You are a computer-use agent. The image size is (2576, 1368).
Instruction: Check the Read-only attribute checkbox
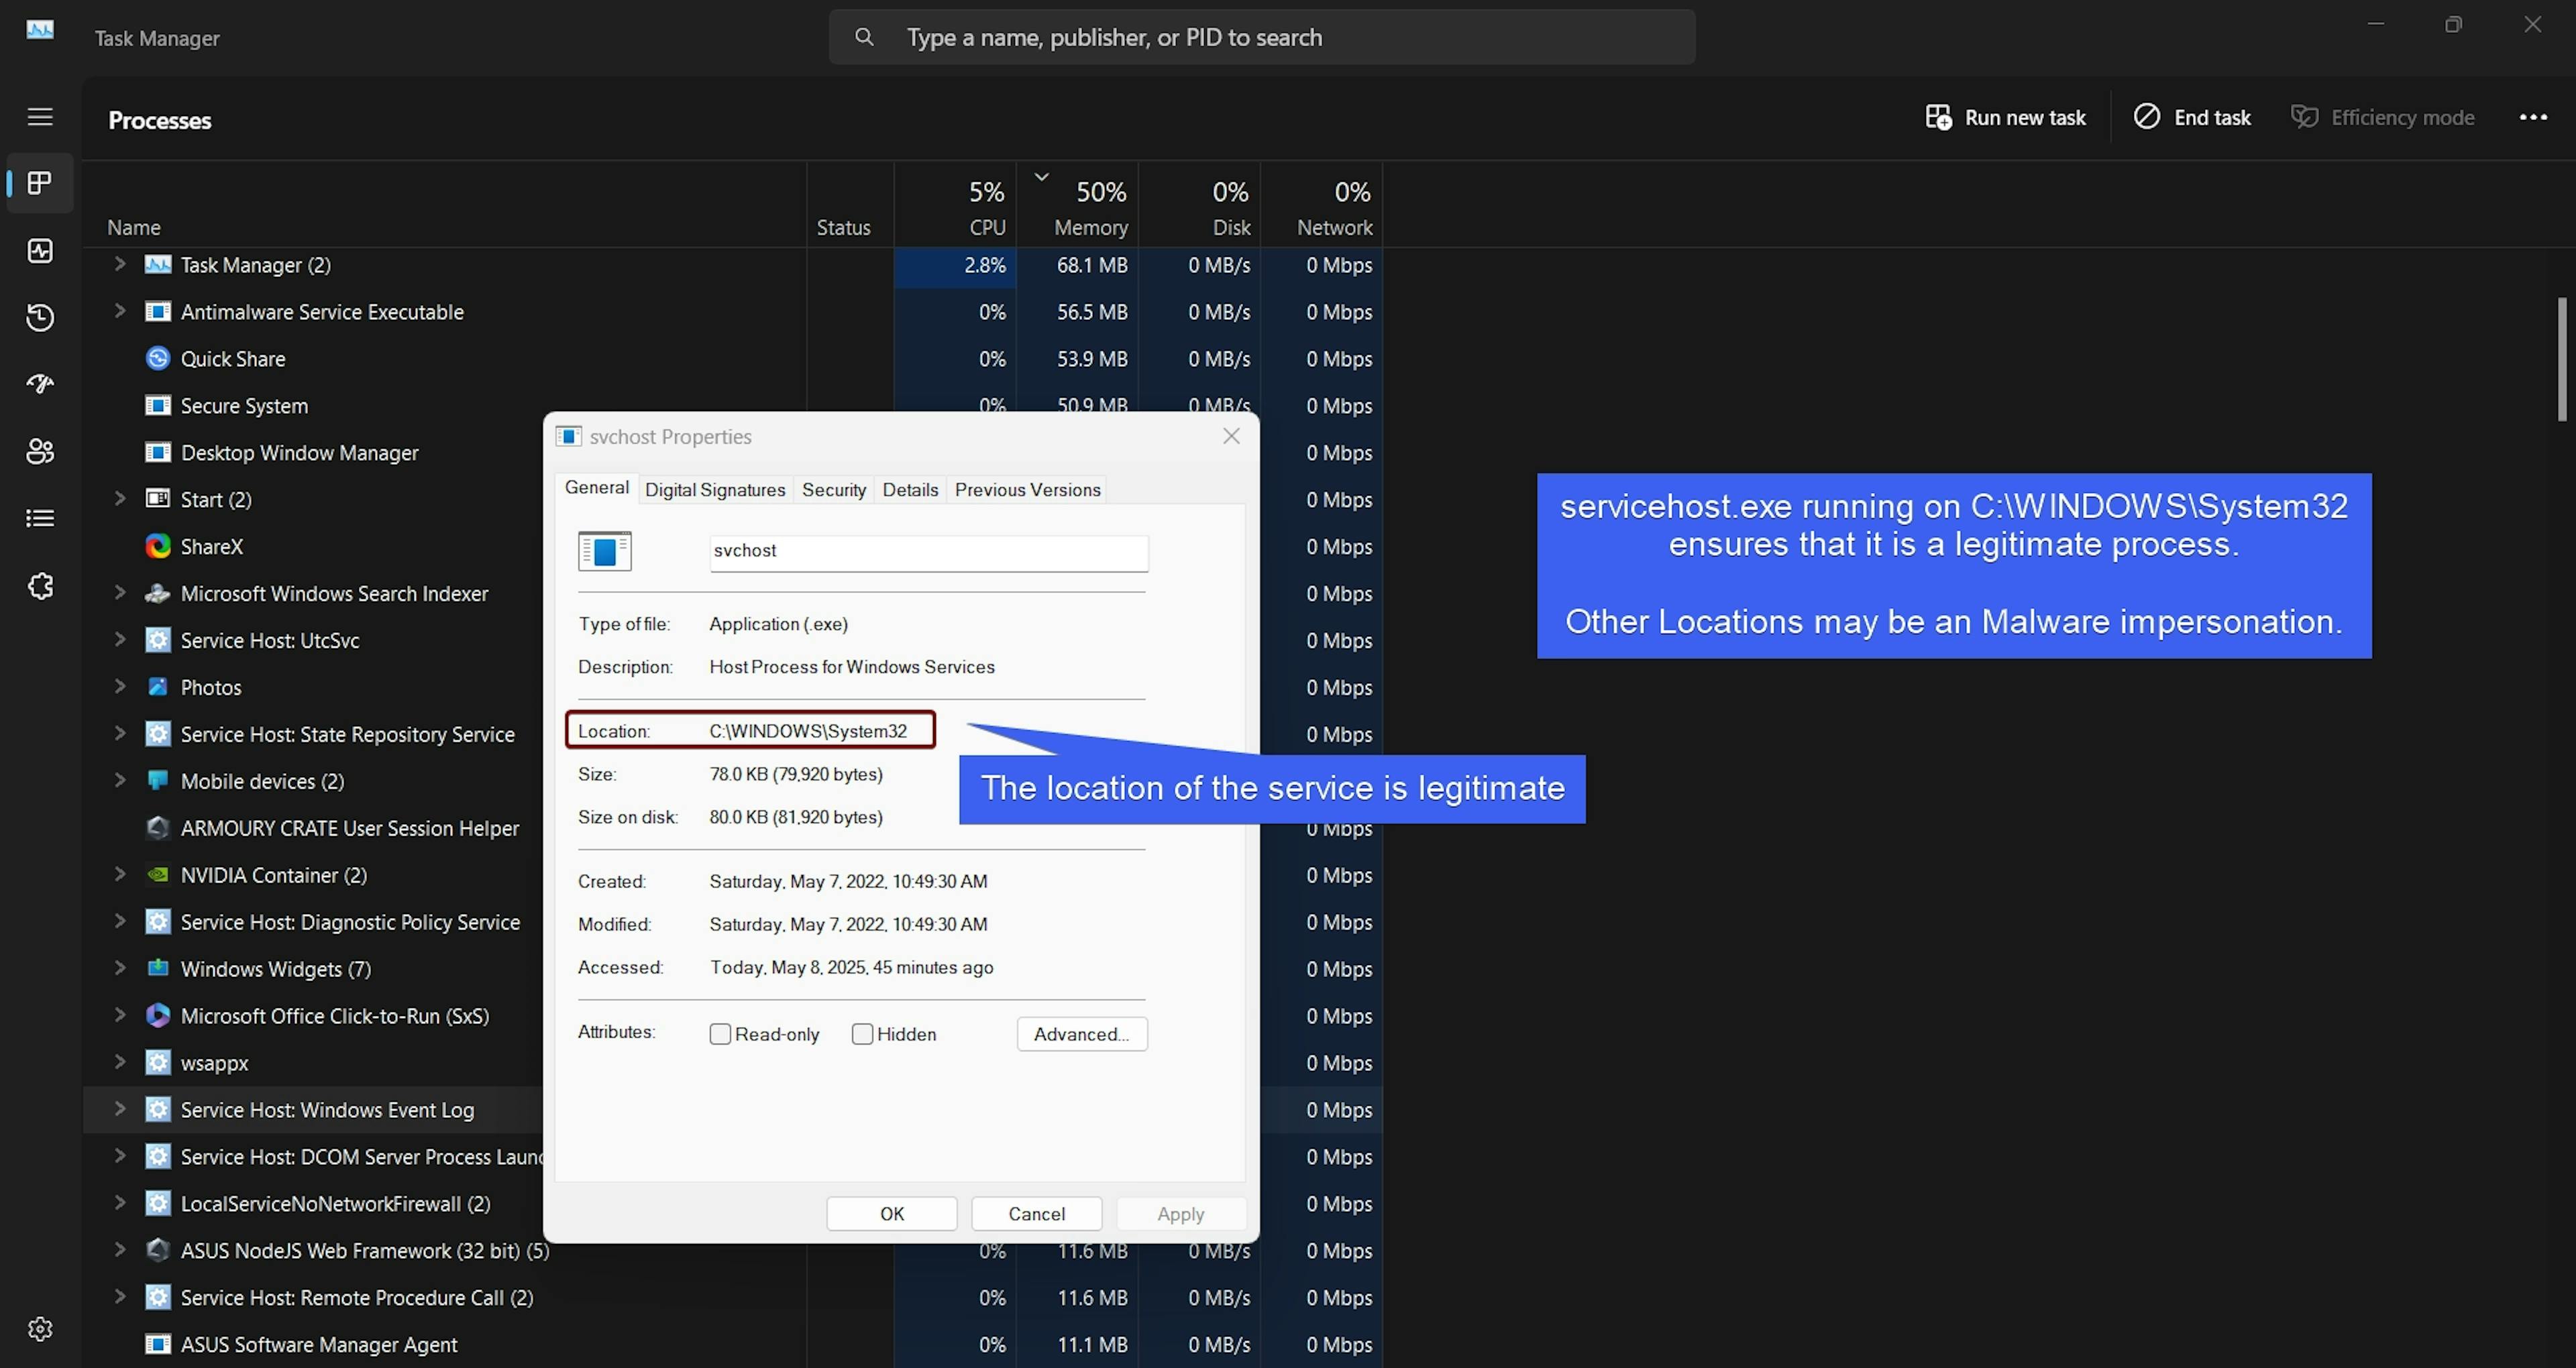pos(720,1034)
